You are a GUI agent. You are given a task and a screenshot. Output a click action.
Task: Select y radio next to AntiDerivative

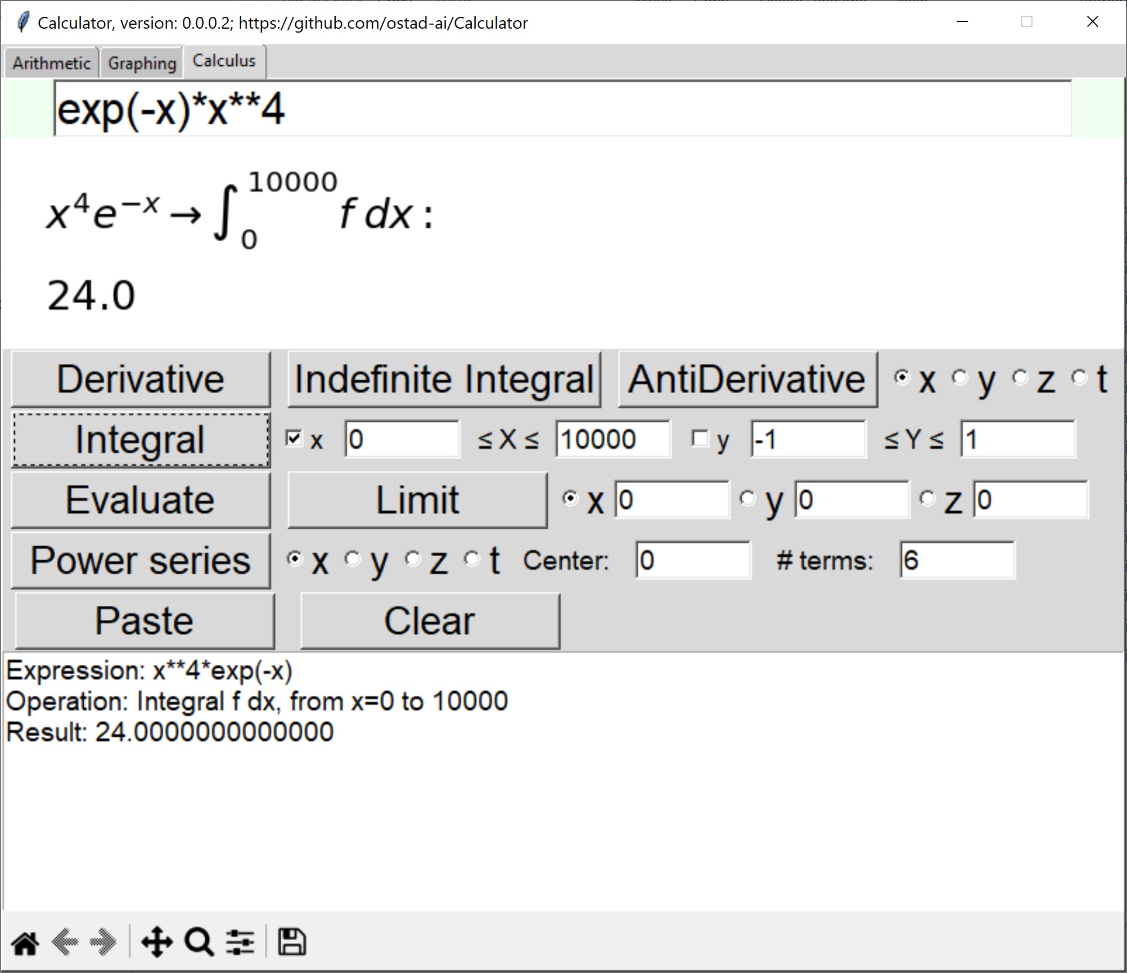pyautogui.click(x=960, y=377)
